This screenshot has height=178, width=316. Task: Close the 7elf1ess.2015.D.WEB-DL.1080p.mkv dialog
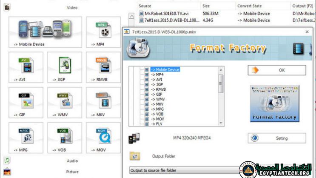click(307, 32)
